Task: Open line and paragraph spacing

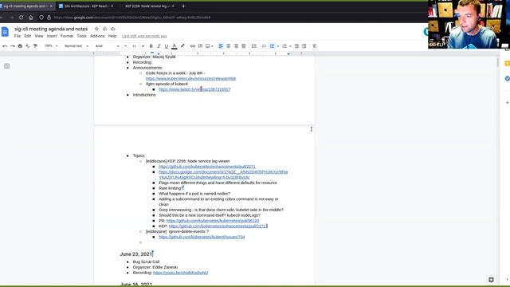Action: click(254, 46)
